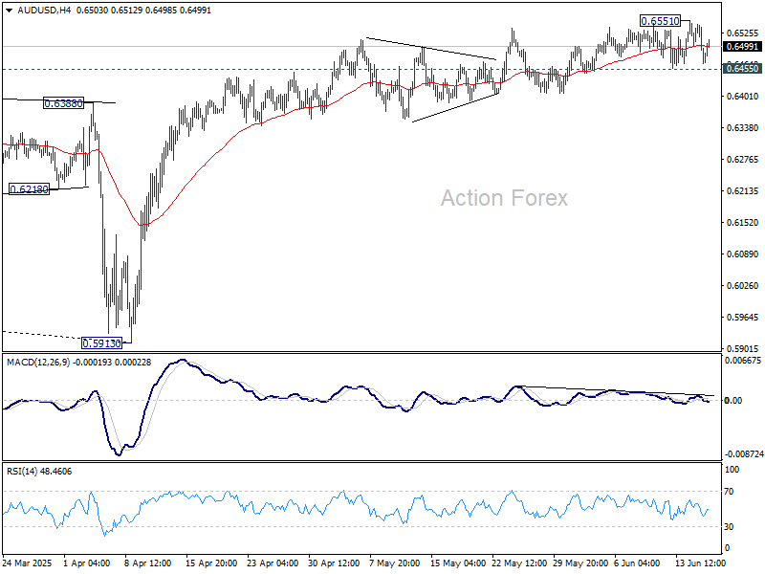765x574 pixels.
Task: Select the 1 Apr 04:00 time label
Action: (87, 563)
